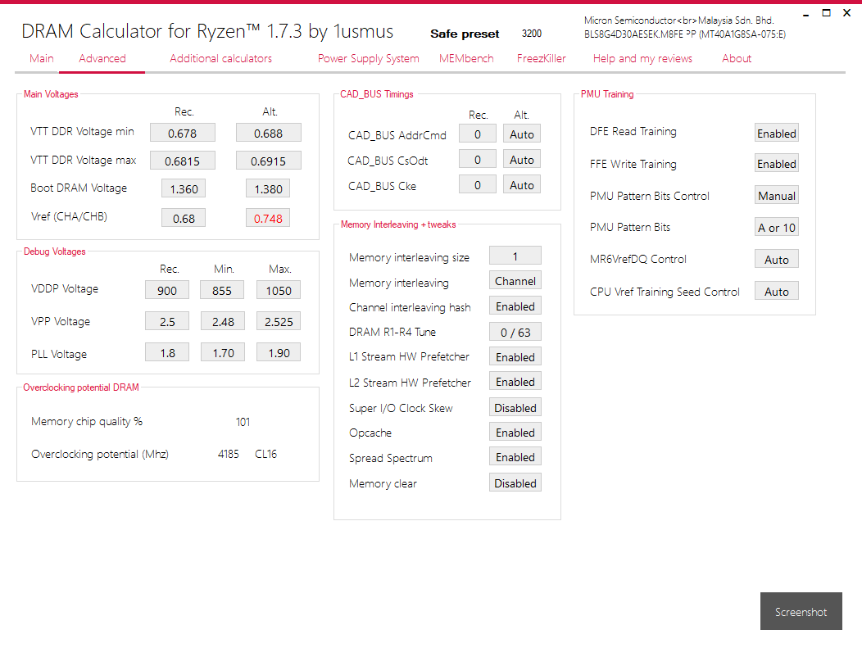
Task: Open the Additional calculators tab
Action: pyautogui.click(x=220, y=58)
